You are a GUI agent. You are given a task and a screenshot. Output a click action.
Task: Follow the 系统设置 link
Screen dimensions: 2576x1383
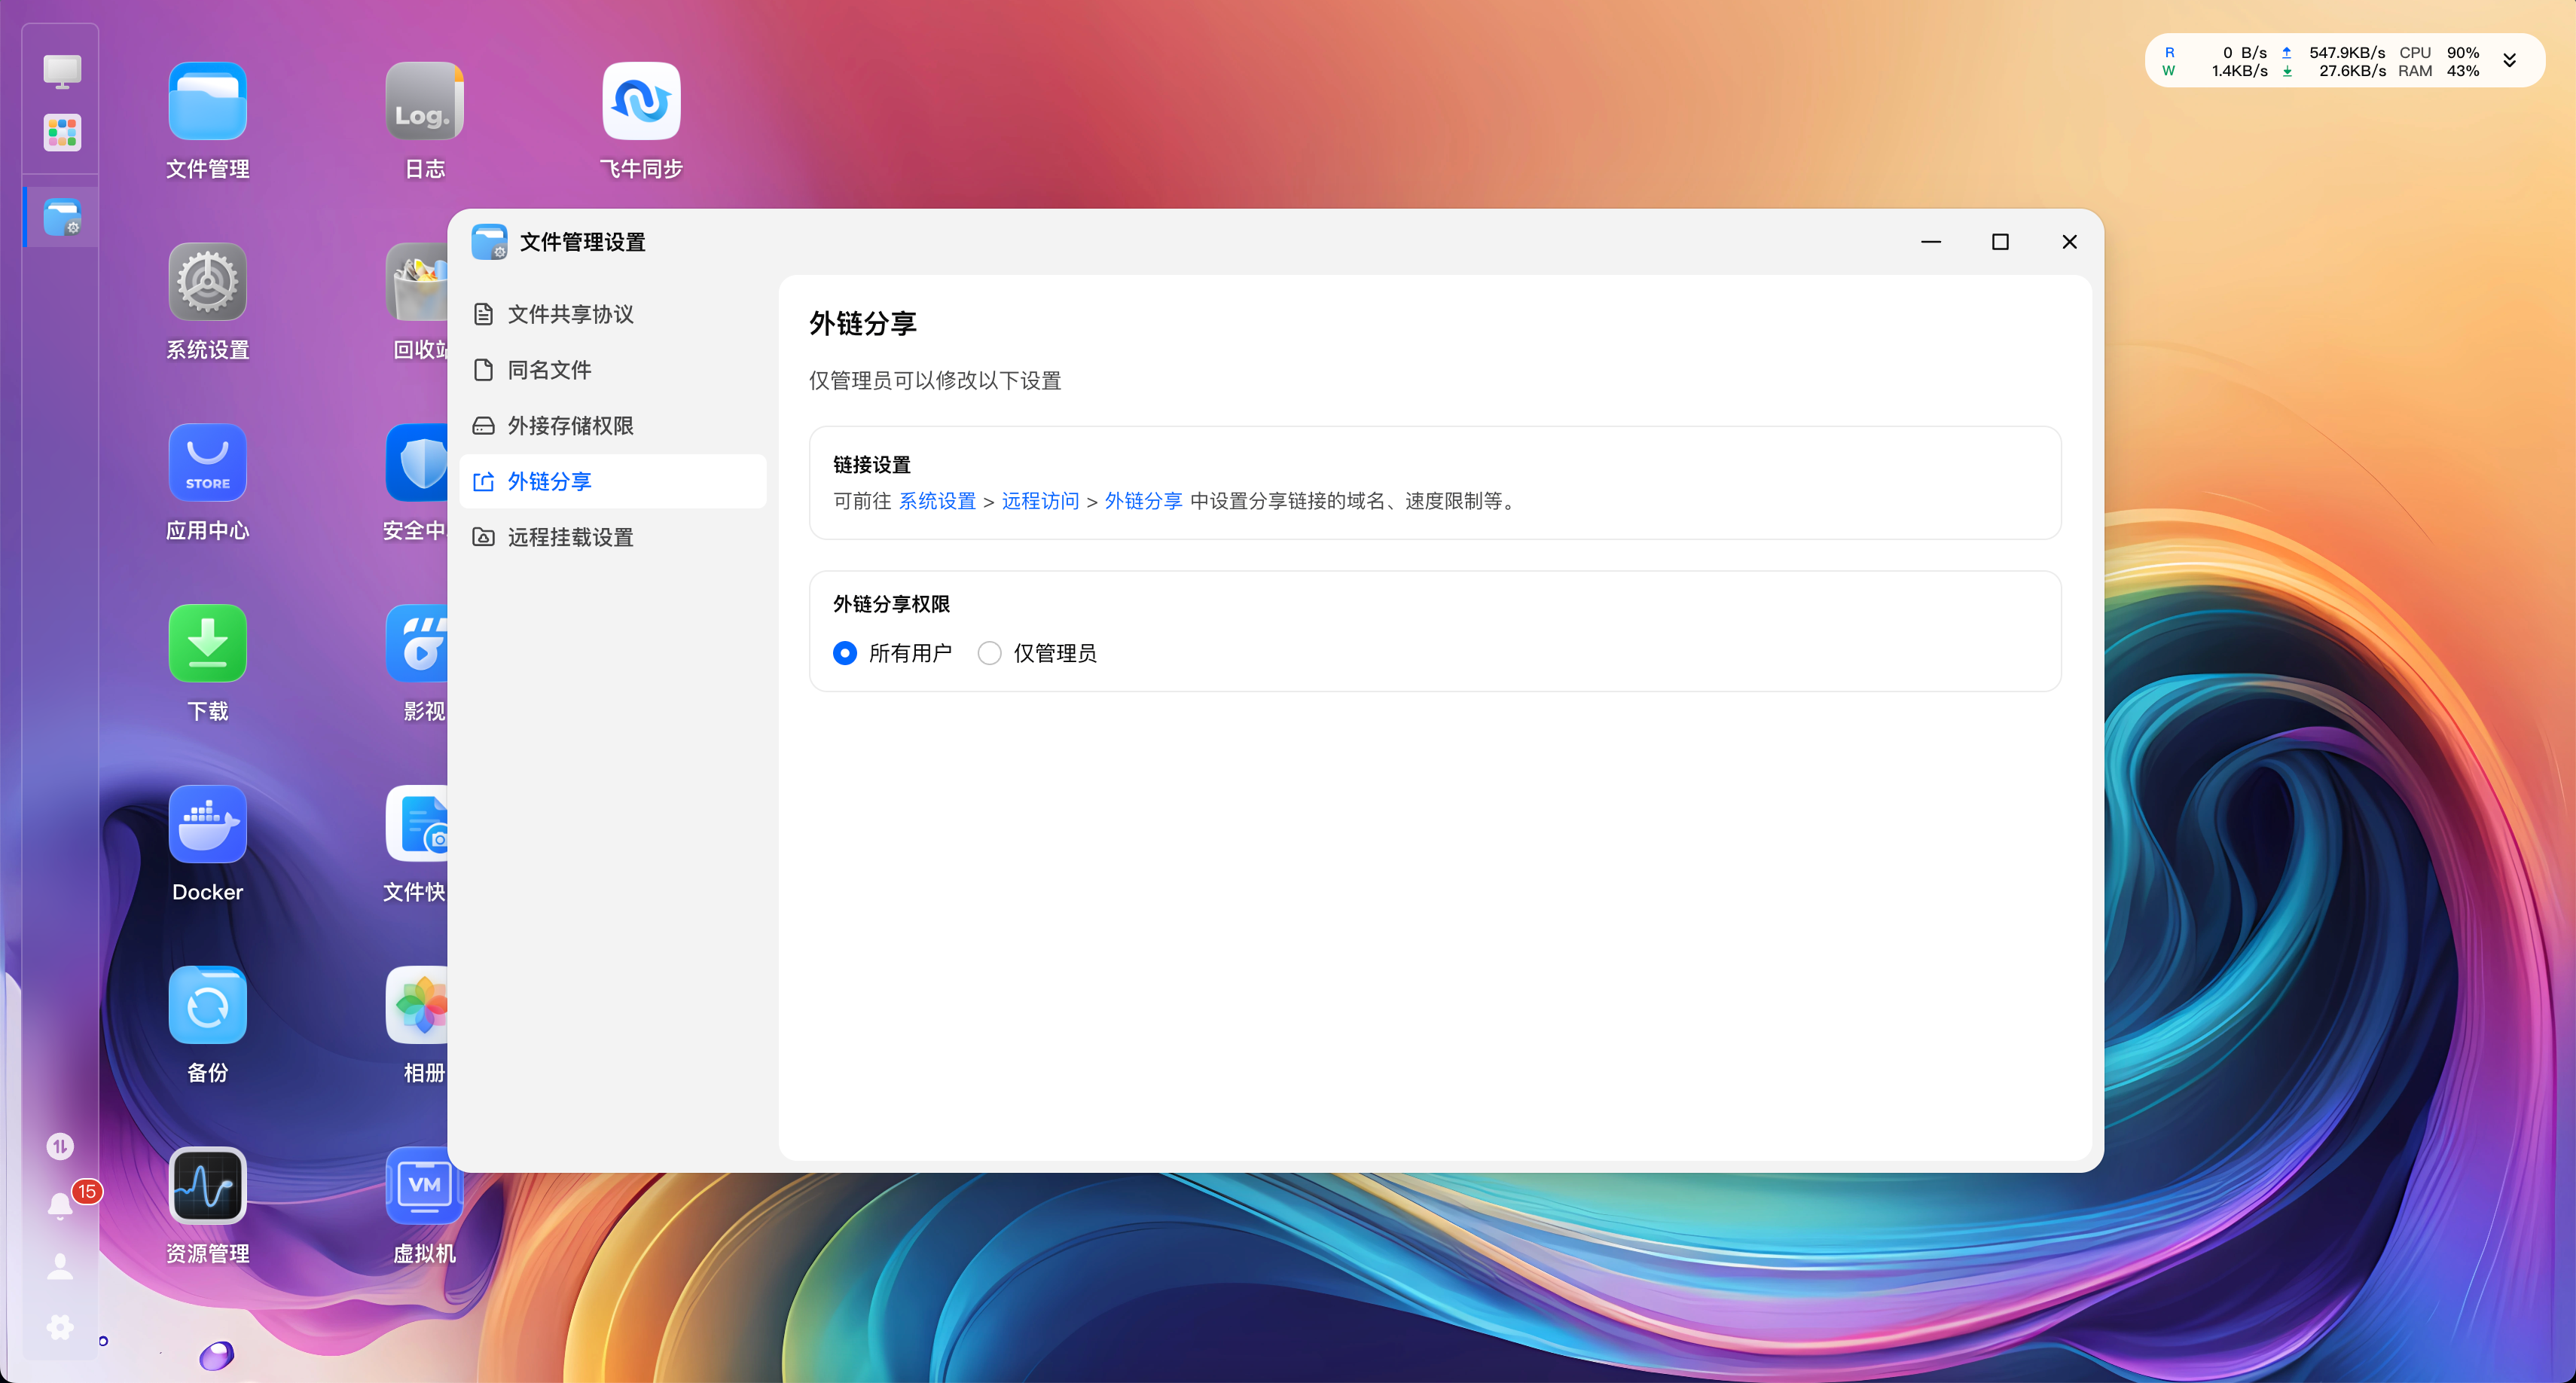(937, 501)
